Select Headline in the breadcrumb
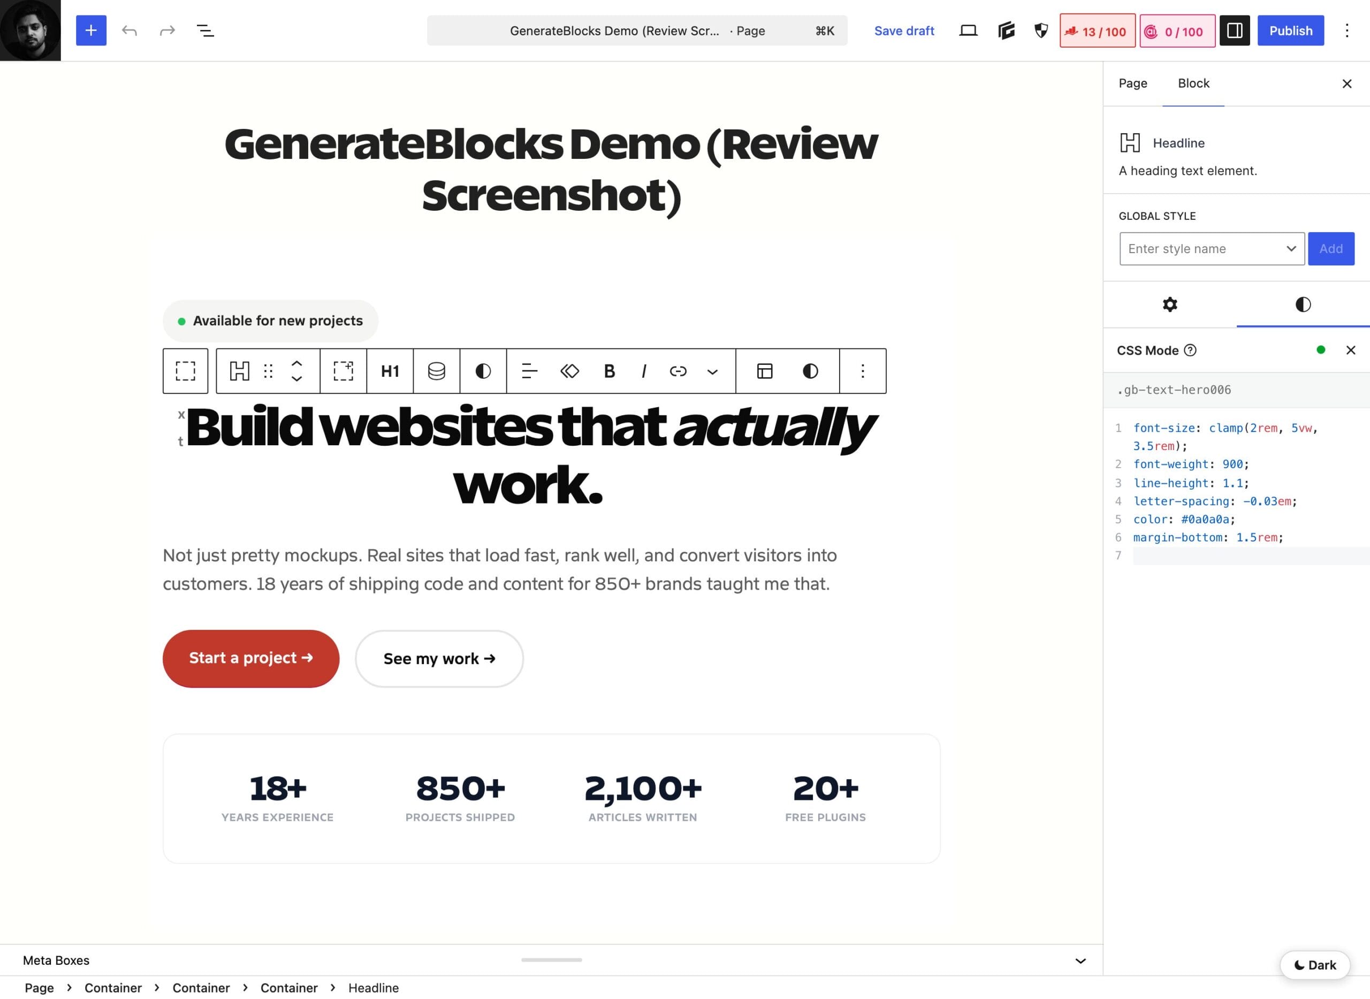The height and width of the screenshot is (999, 1370). 373,988
